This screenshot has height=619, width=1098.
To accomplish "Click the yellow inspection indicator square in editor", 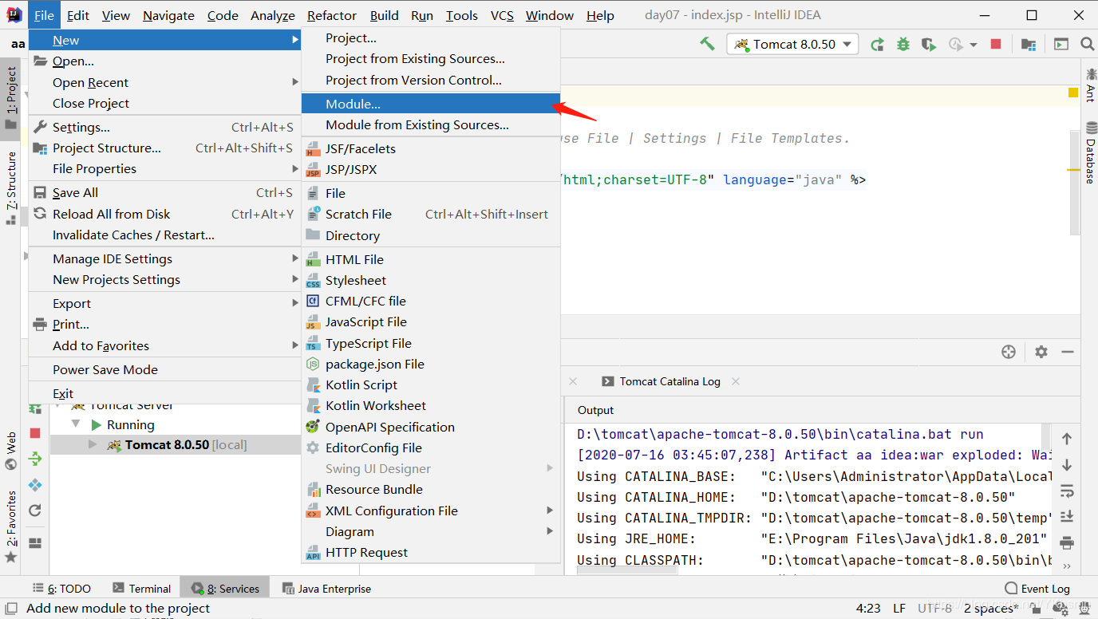I will tap(1073, 93).
